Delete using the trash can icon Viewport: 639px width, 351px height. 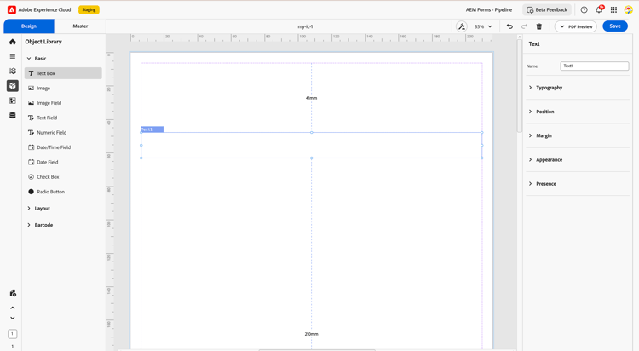point(538,26)
